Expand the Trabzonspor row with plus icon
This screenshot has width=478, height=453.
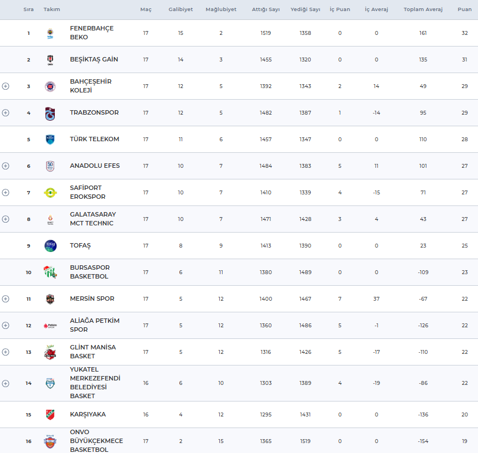(6, 113)
